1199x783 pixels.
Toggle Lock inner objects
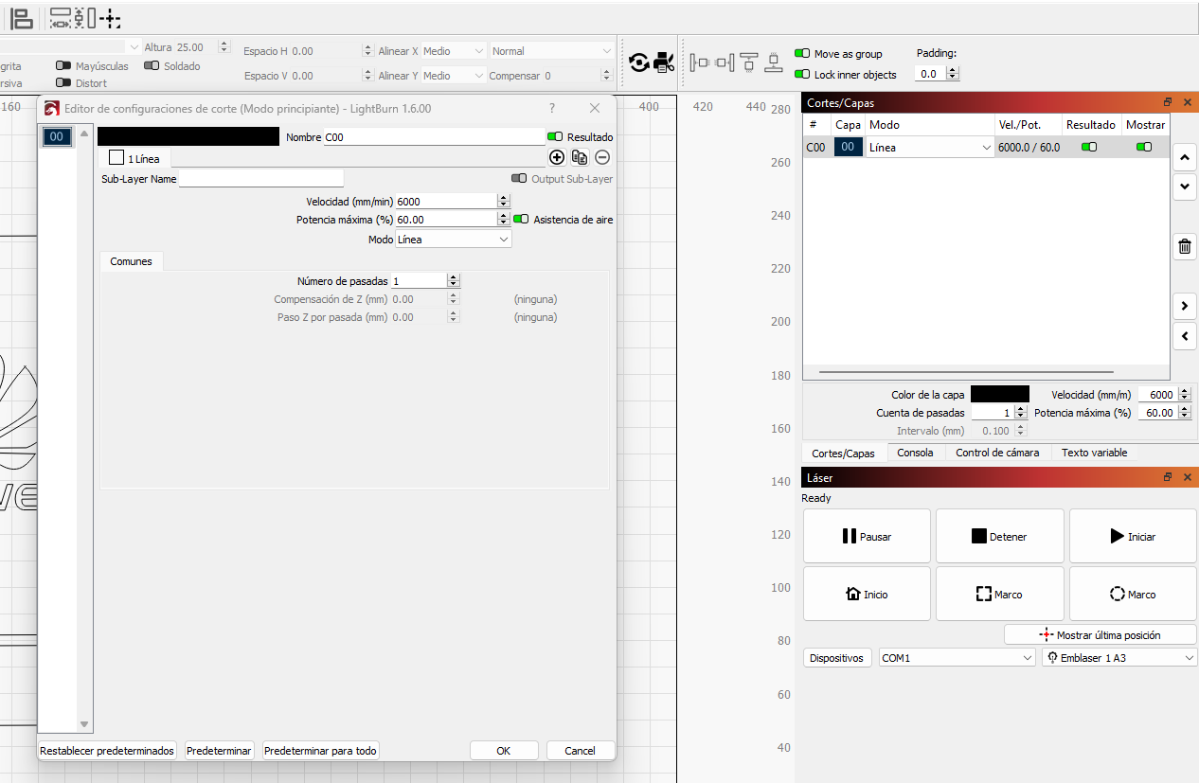coord(802,74)
